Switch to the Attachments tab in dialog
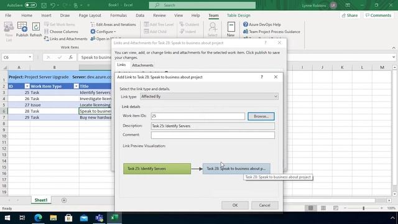Viewport: 398px width, 224px height. [x=142, y=65]
